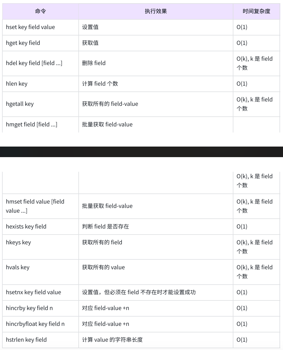Click the 执行效果 column header
This screenshot has width=283, height=350.
click(x=156, y=11)
